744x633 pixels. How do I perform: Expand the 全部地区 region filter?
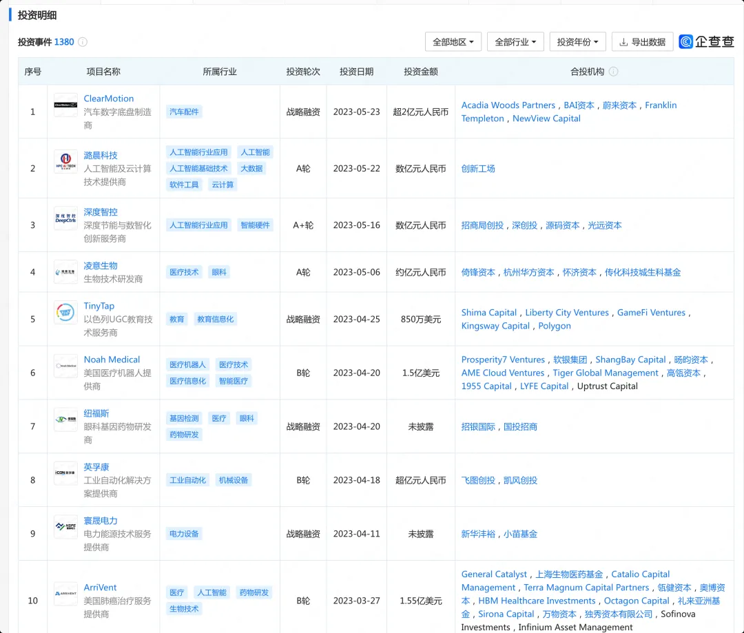point(453,42)
